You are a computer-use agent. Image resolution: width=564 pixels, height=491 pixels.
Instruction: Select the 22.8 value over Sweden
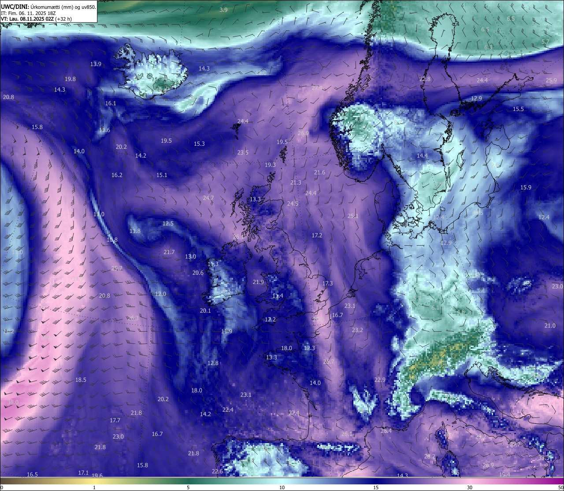(x=425, y=79)
